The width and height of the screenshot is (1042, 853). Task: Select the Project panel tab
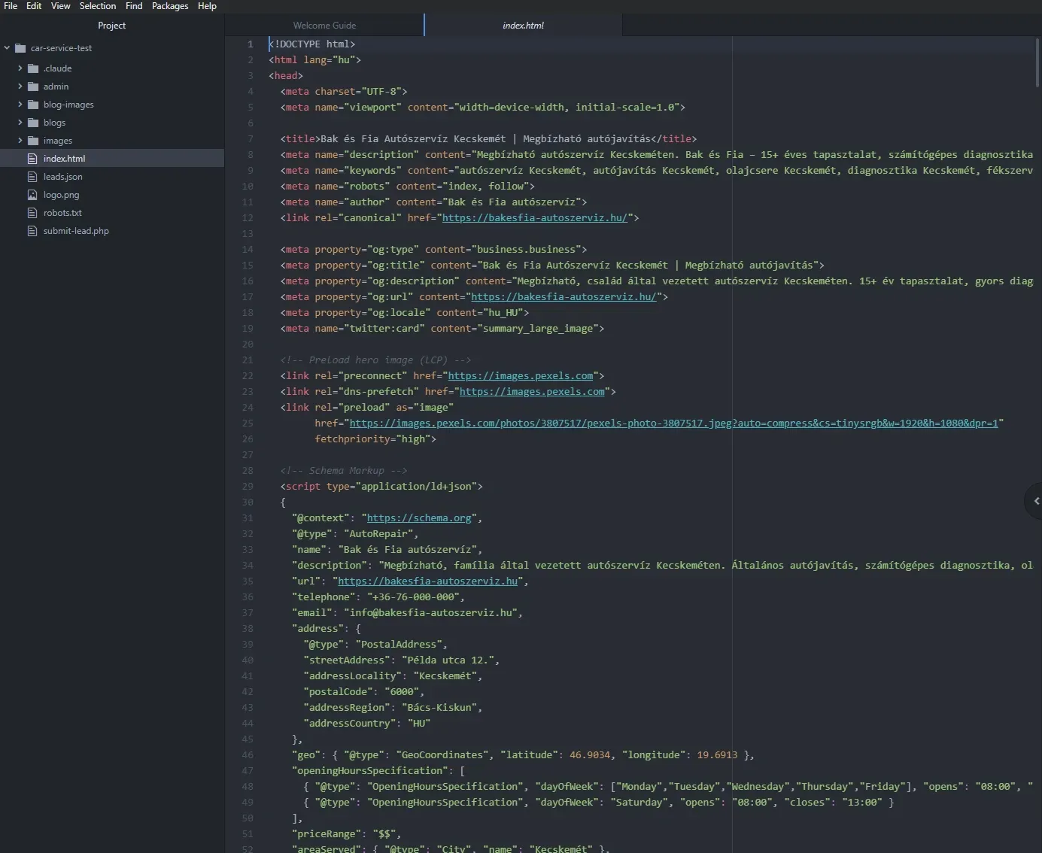click(112, 26)
